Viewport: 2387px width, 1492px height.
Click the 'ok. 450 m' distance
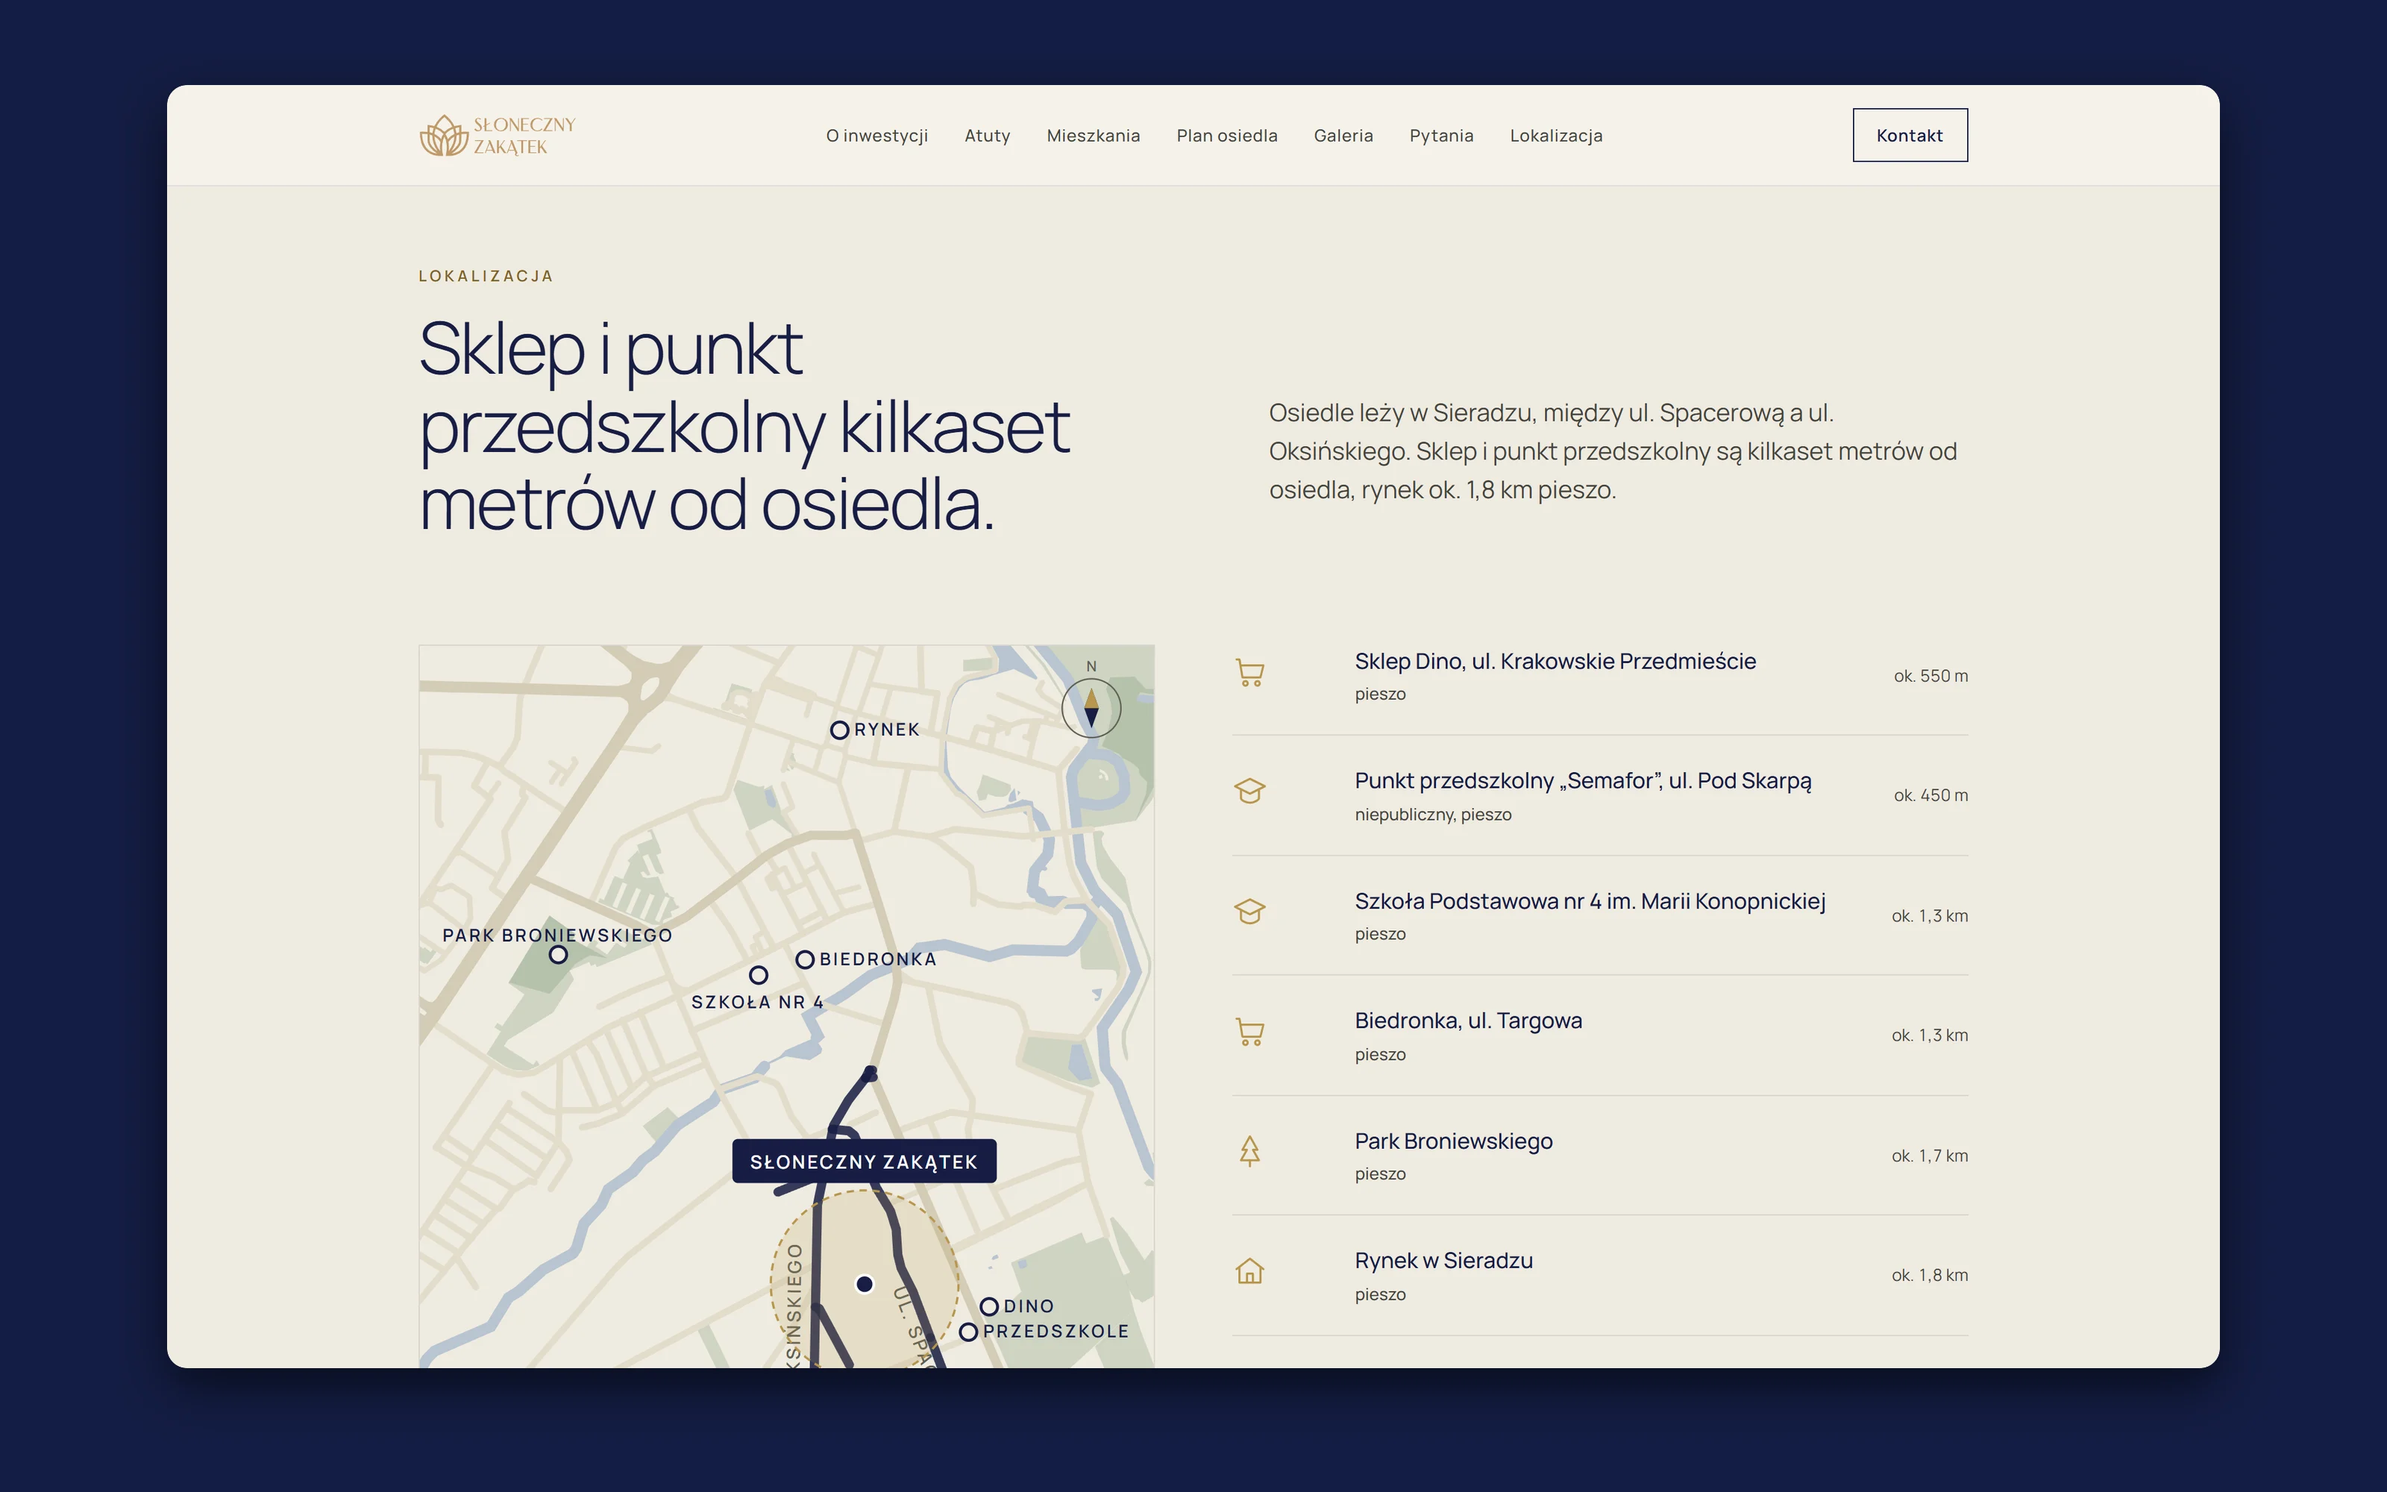1930,795
